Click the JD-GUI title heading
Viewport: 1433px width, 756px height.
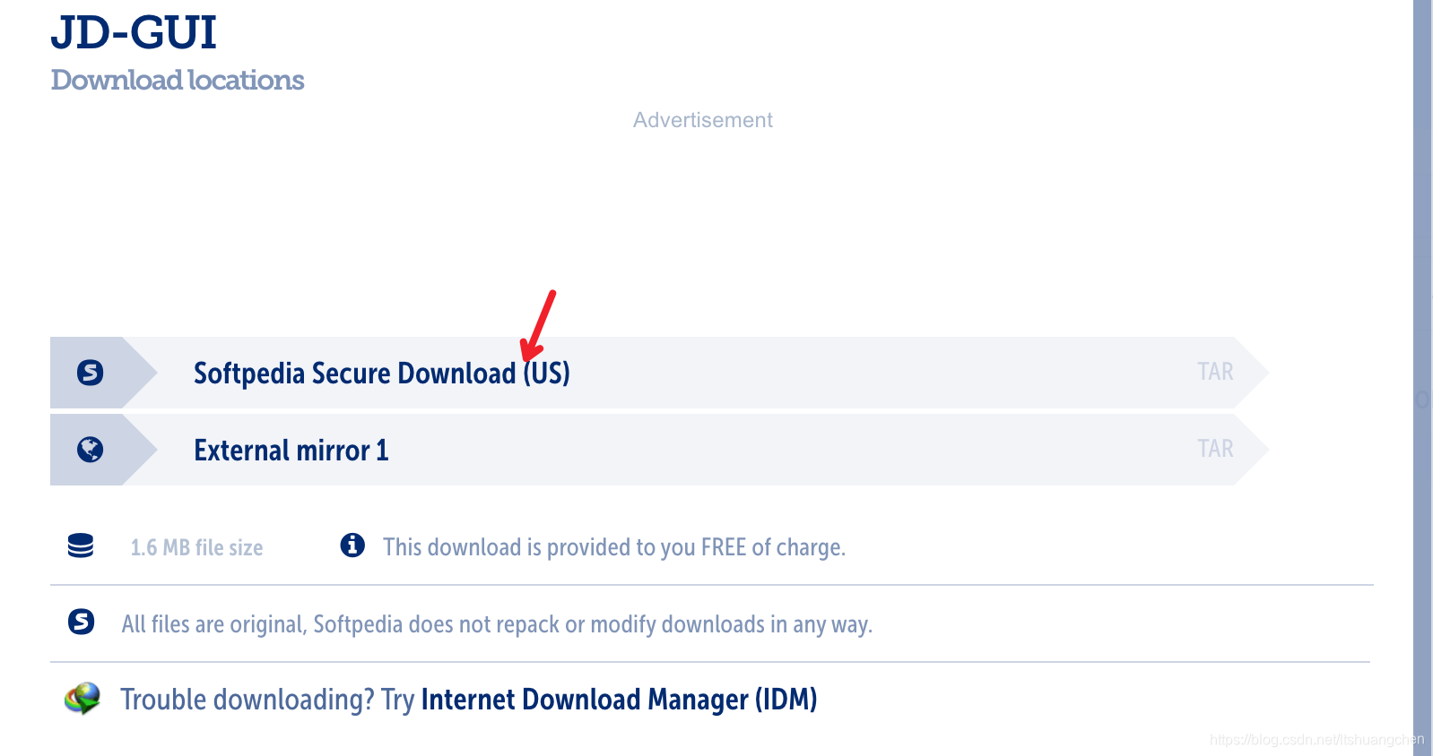click(134, 33)
